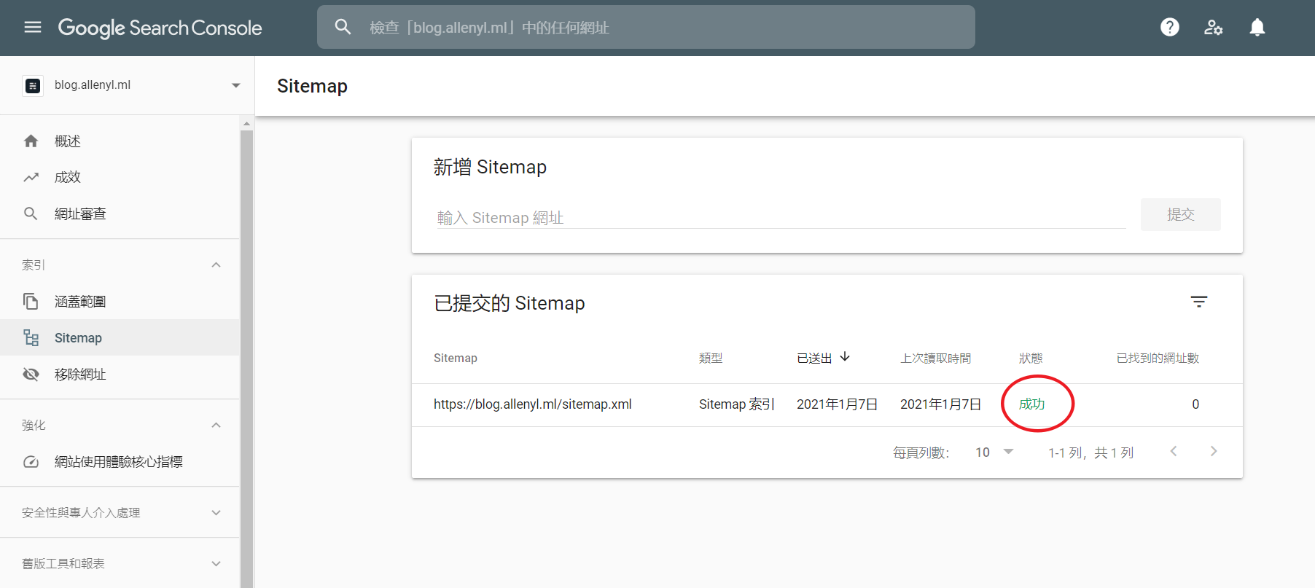
Task: Change rows per page dropdown showing 10
Action: pyautogui.click(x=994, y=452)
